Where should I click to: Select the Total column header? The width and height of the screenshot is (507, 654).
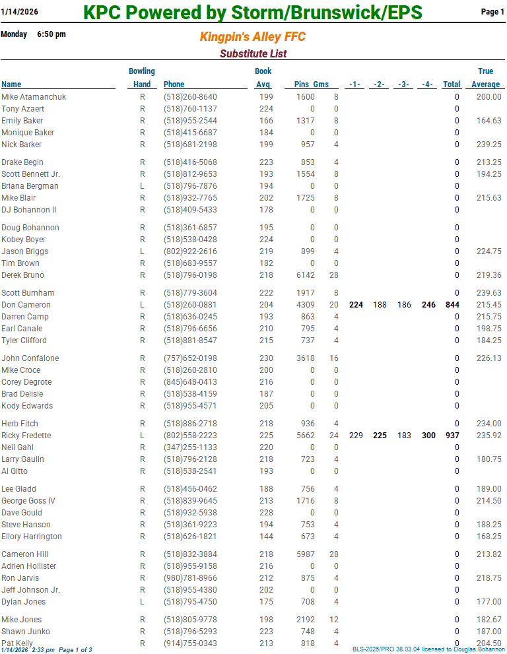pyautogui.click(x=452, y=84)
